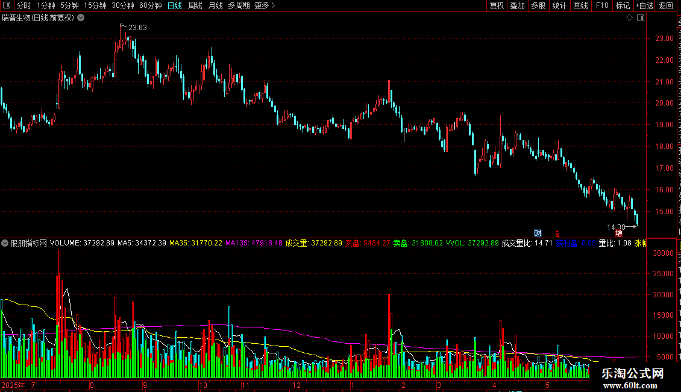Open the 画线 drawing tools

coord(580,5)
